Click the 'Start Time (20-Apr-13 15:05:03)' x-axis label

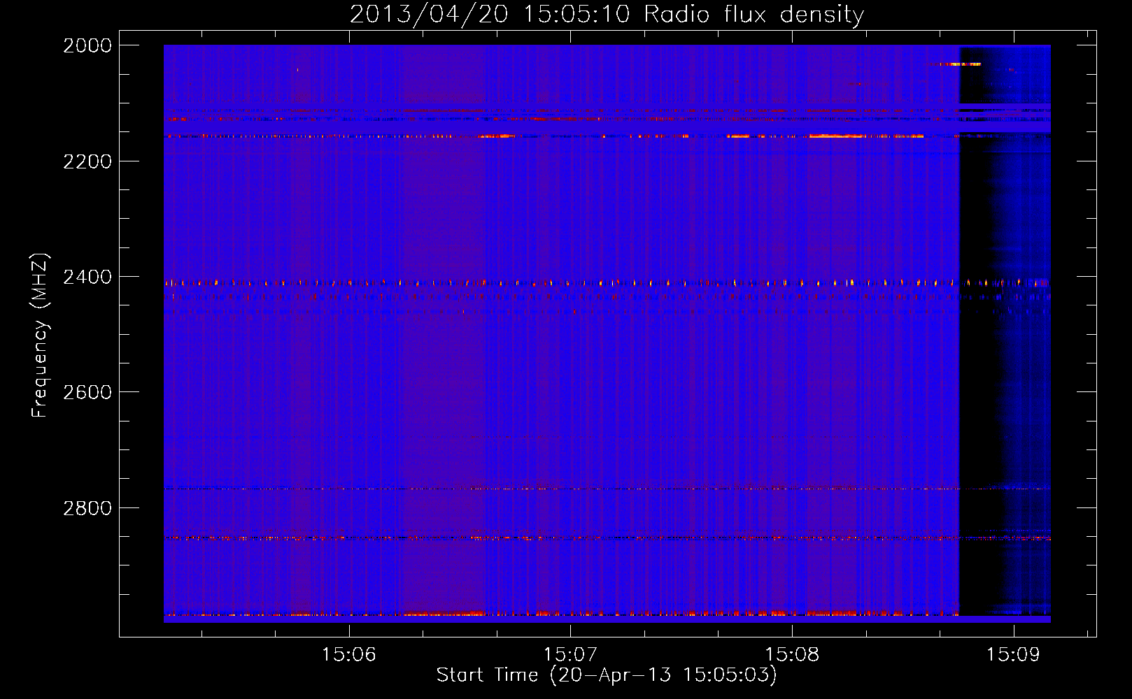click(x=607, y=675)
